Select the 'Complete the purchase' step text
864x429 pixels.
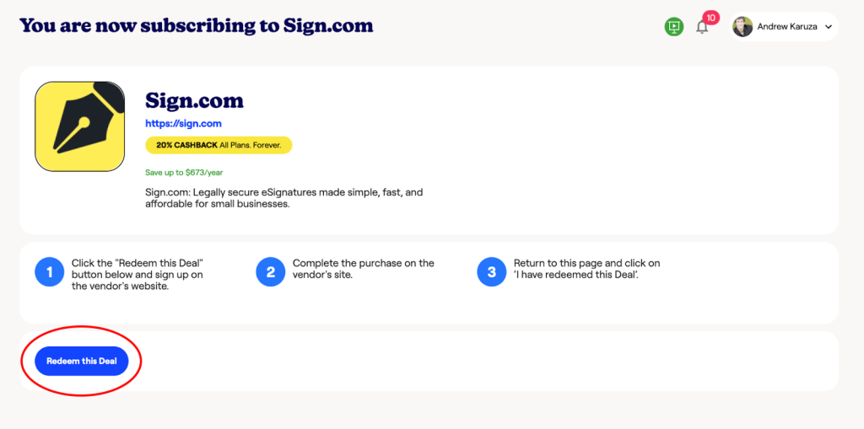pyautogui.click(x=363, y=269)
